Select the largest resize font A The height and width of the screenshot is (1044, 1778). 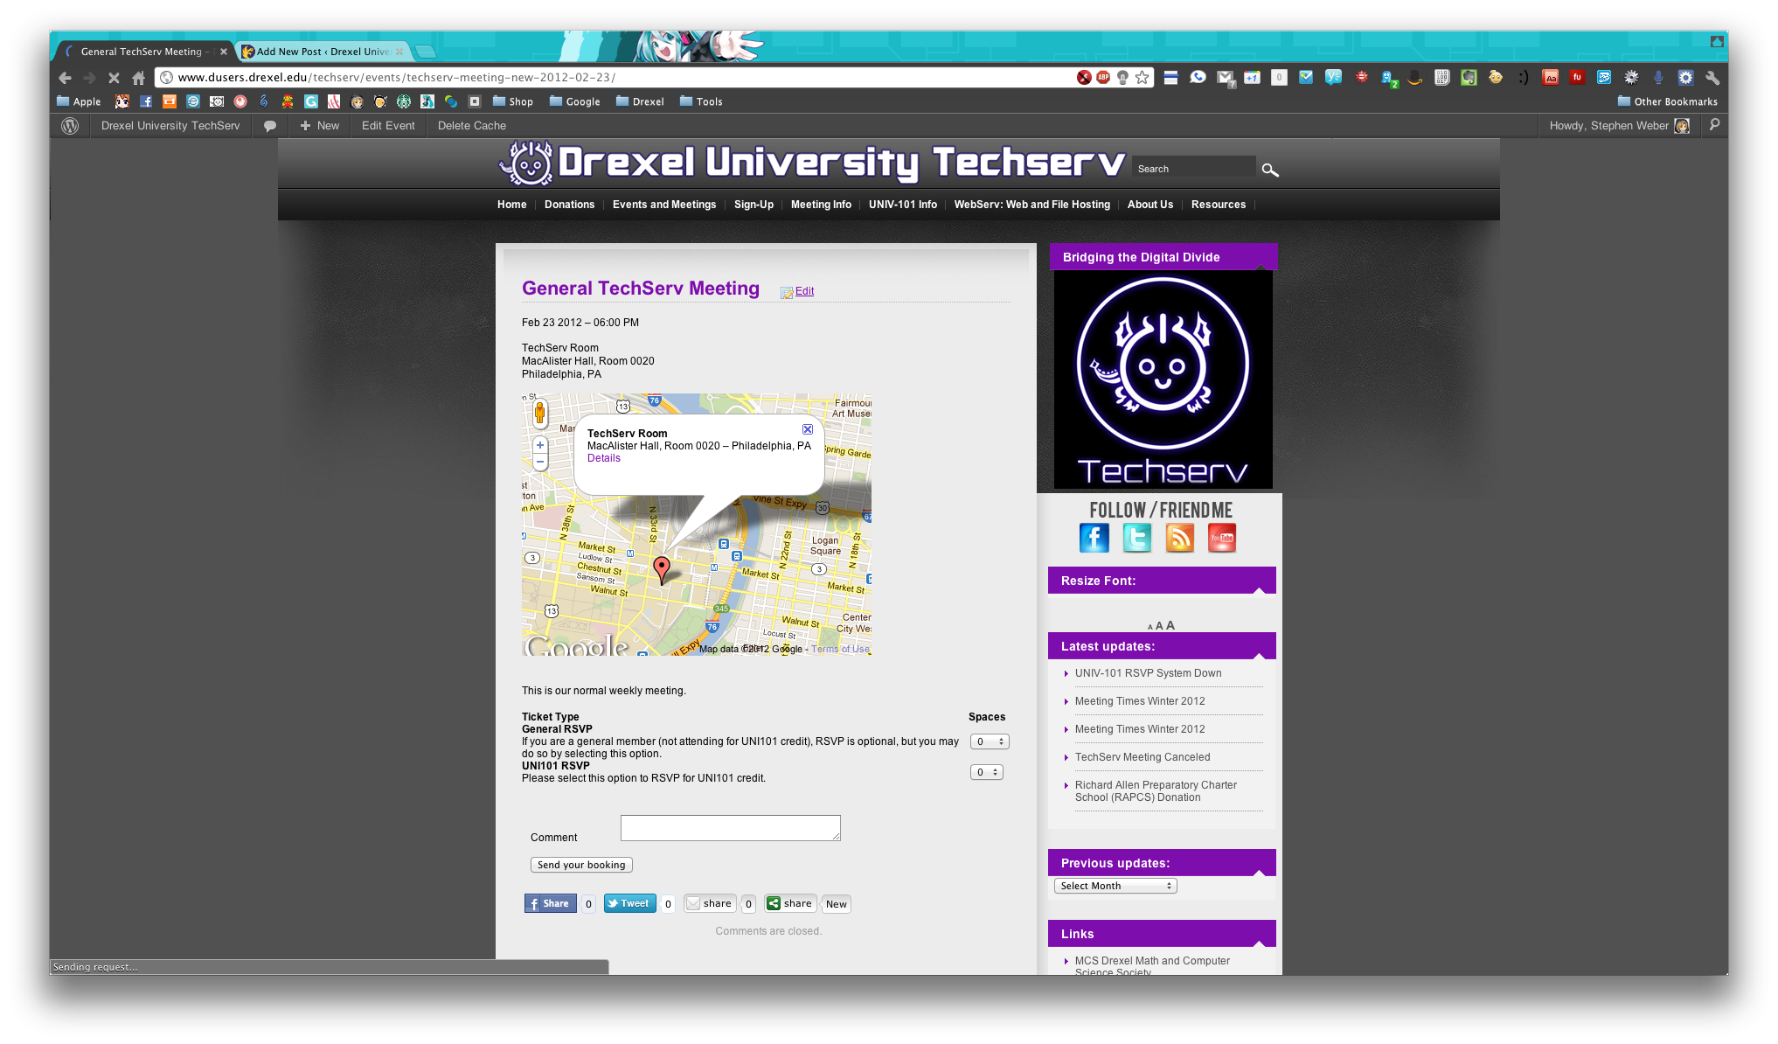point(1170,625)
